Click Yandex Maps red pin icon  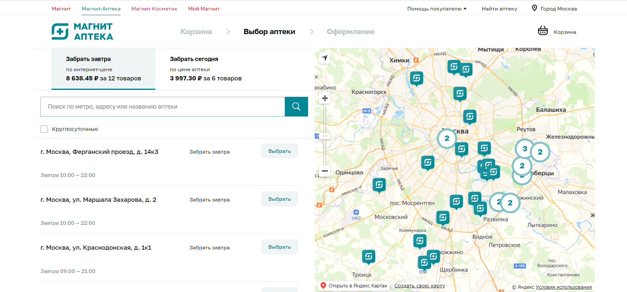tap(323, 286)
